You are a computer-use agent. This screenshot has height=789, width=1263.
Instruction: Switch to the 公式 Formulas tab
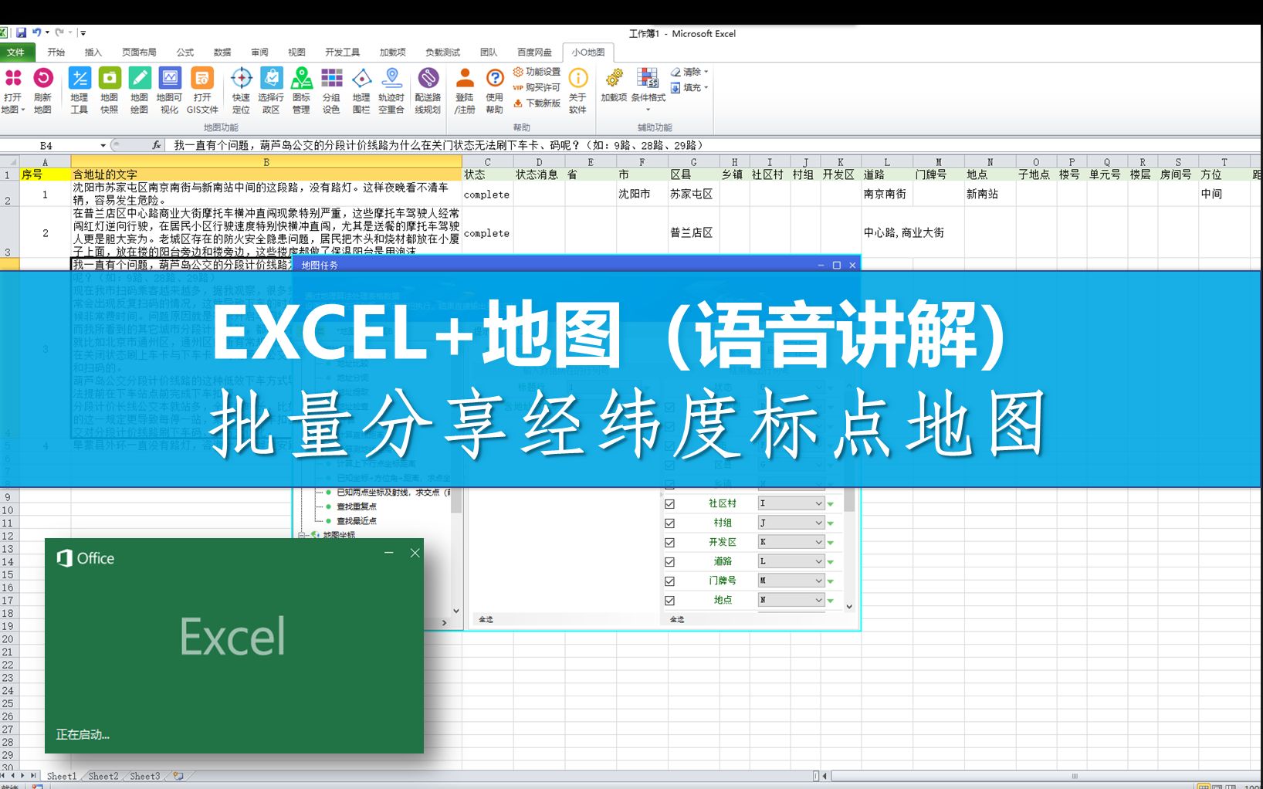pos(185,52)
